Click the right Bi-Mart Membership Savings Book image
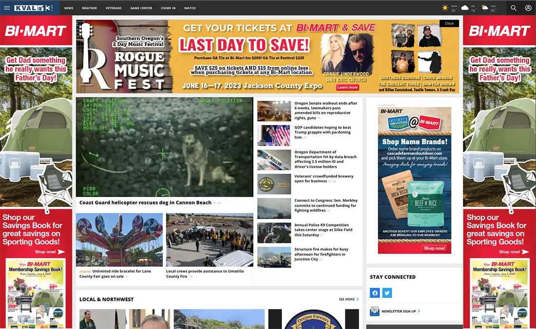Viewport: 536px width, 329px height. [500, 293]
